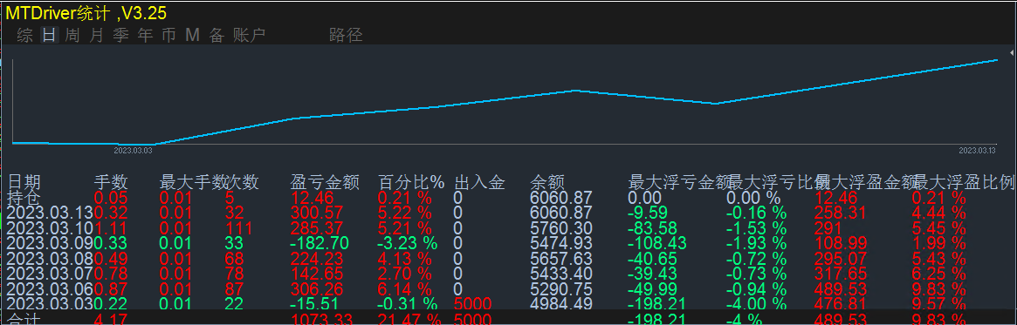Select the 持仓 row label
The width and height of the screenshot is (1017, 325).
point(24,198)
